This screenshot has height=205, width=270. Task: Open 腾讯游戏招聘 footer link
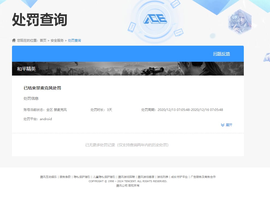126,177
